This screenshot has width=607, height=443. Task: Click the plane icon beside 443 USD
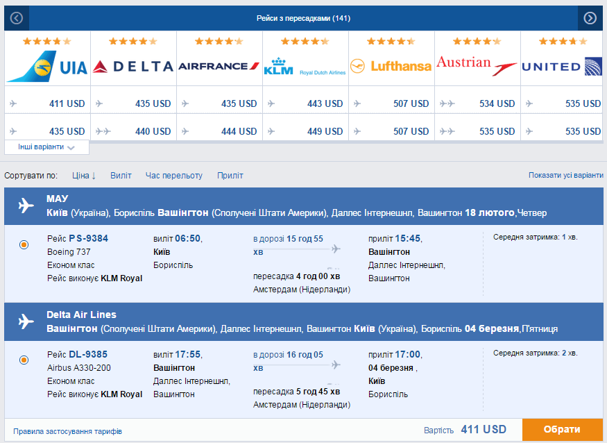pos(271,103)
